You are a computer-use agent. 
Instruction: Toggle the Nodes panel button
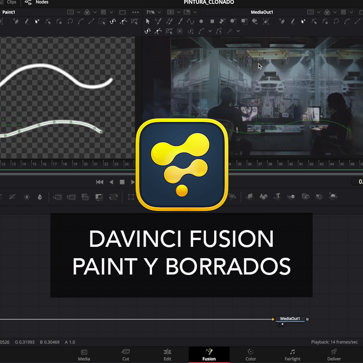37,2
